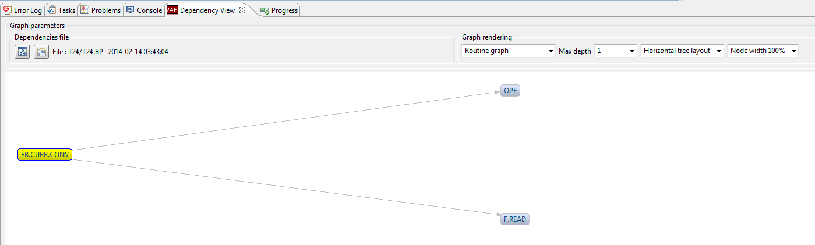Screen dimensions: 815x245
Task: Switch to the Error Log tab
Action: (27, 10)
